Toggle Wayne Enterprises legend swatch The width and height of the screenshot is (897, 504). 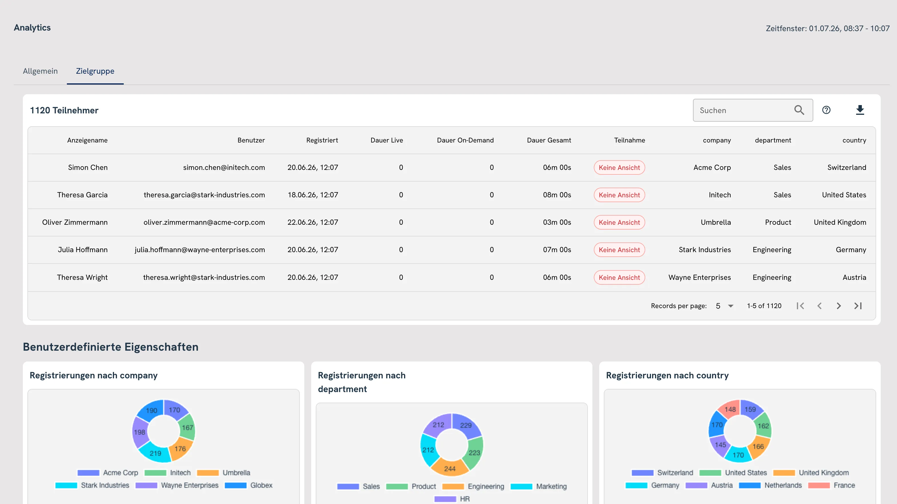(146, 485)
